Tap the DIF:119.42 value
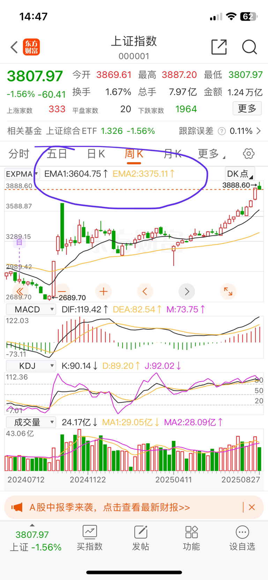This screenshot has width=268, height=580. point(85,309)
